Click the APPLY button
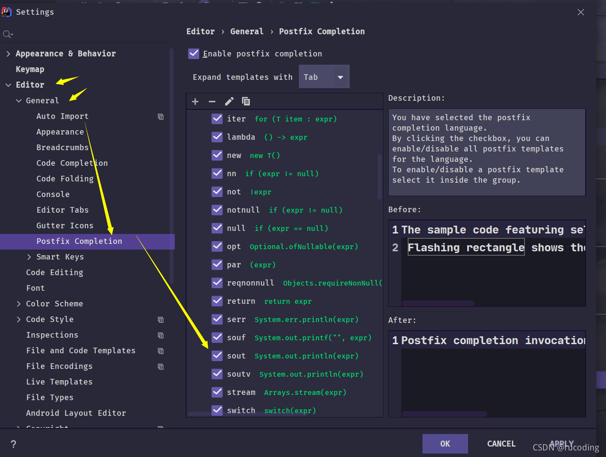This screenshot has height=457, width=606. (562, 444)
